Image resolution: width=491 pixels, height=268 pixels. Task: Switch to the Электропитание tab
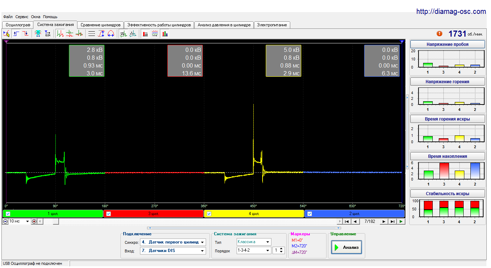tap(273, 25)
